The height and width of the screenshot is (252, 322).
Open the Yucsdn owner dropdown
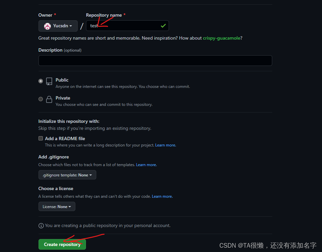click(x=58, y=26)
